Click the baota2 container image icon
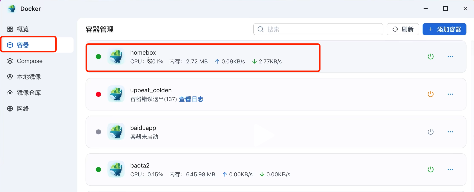This screenshot has height=192, width=474. 116,170
